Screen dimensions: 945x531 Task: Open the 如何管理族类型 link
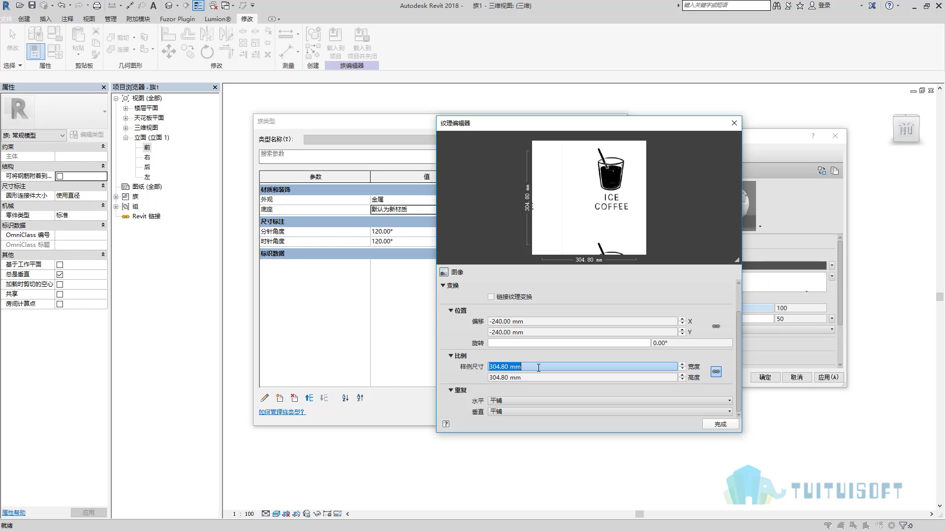point(282,412)
